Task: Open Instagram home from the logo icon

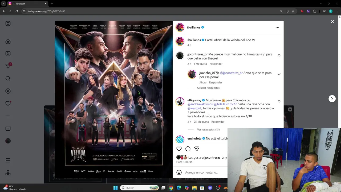Action: (x=8, y=23)
